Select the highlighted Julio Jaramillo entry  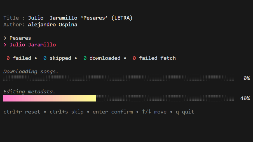click(x=33, y=45)
